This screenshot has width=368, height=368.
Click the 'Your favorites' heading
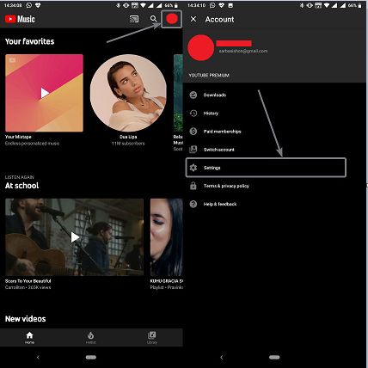[29, 41]
